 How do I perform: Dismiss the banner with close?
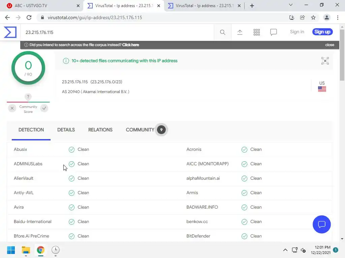[x=330, y=45]
